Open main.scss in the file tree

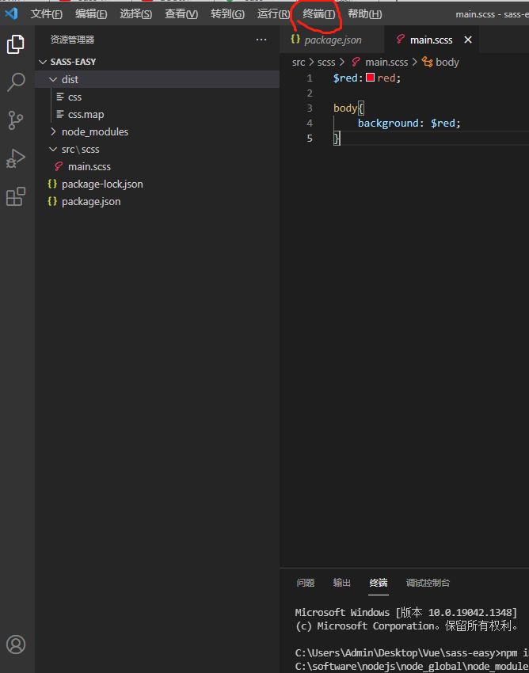point(157,166)
